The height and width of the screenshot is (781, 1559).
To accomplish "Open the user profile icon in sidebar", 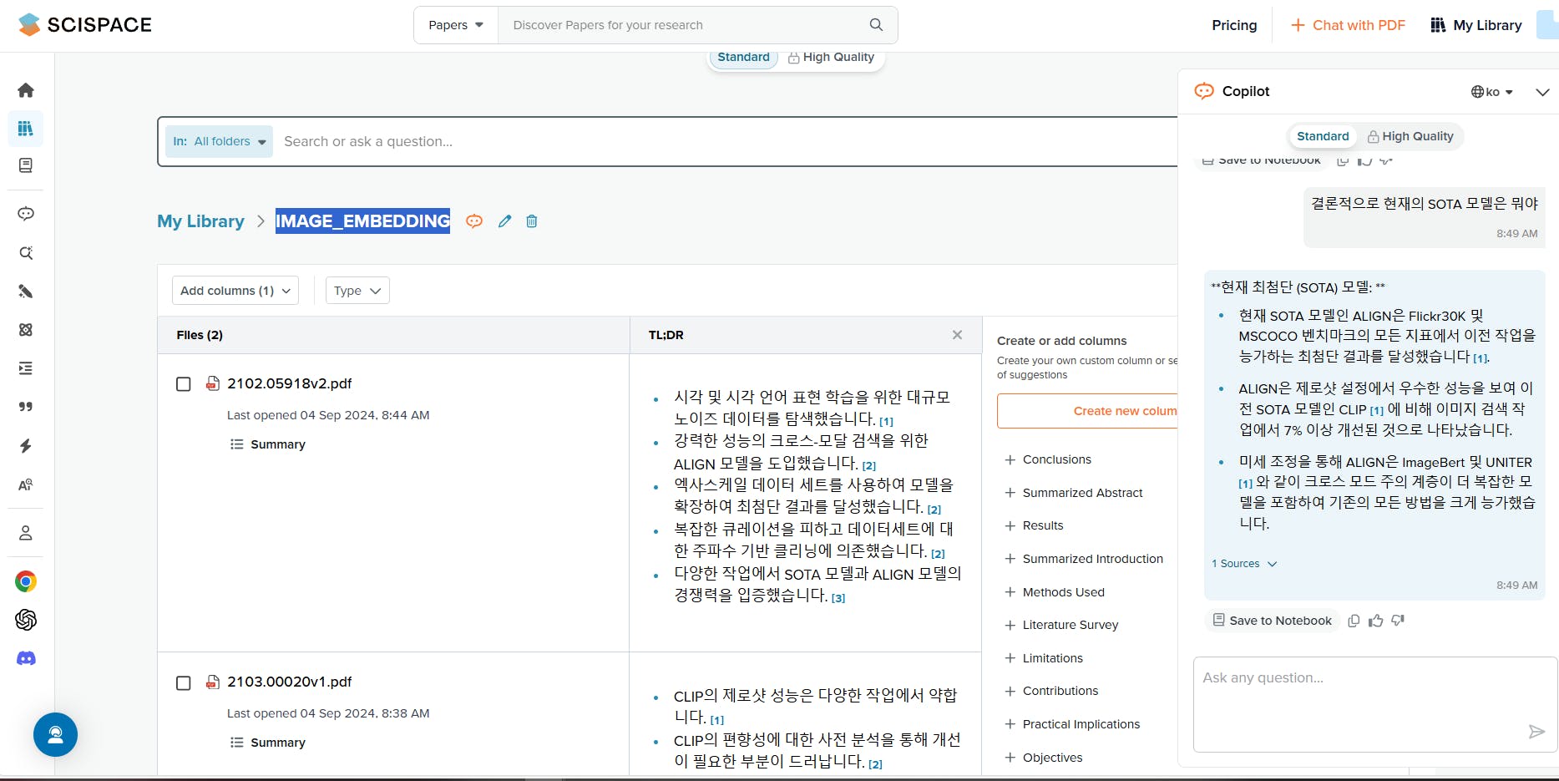I will (x=26, y=533).
